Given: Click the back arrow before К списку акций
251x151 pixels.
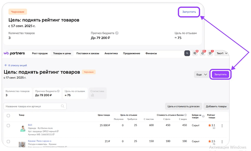Looking at the screenshot, I should click(x=6, y=65).
